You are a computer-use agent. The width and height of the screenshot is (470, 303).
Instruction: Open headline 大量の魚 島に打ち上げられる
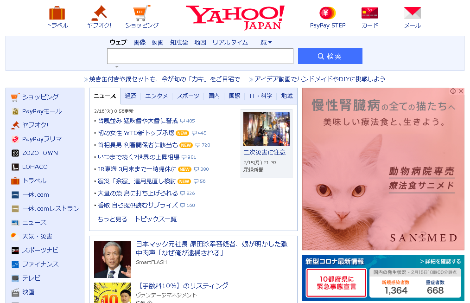(138, 193)
